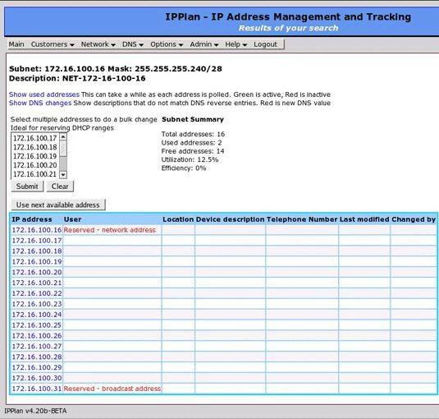This screenshot has width=439, height=419.
Task: Expand the Network menu
Action: [98, 44]
